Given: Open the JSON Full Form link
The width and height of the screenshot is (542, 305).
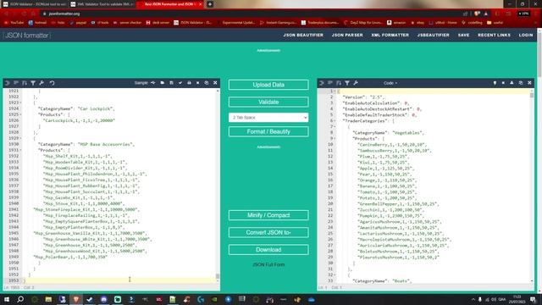Looking at the screenshot, I should (x=268, y=264).
